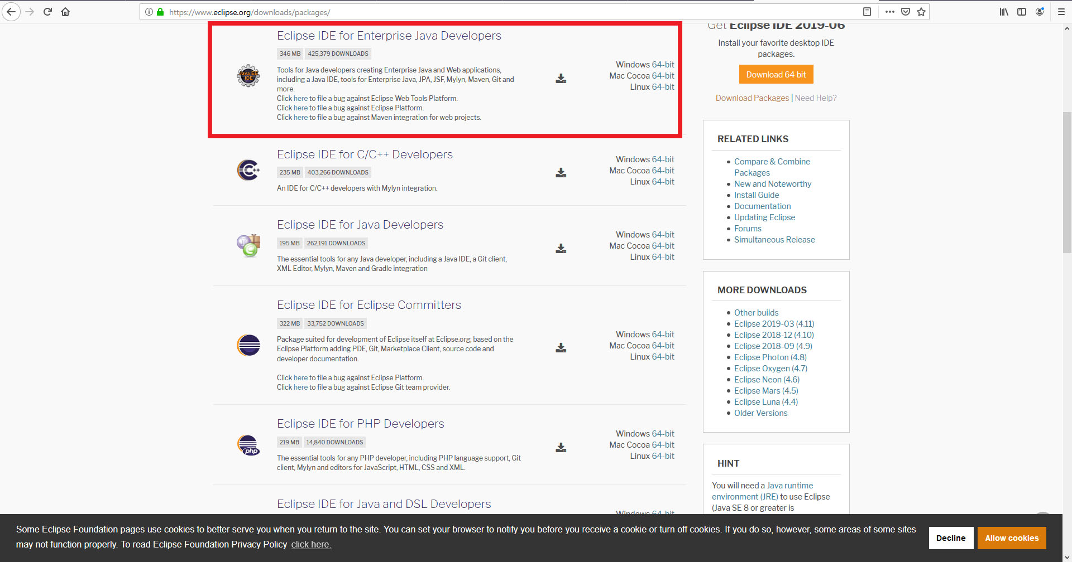Click the browser forward arrow
This screenshot has width=1072, height=562.
[x=30, y=12]
